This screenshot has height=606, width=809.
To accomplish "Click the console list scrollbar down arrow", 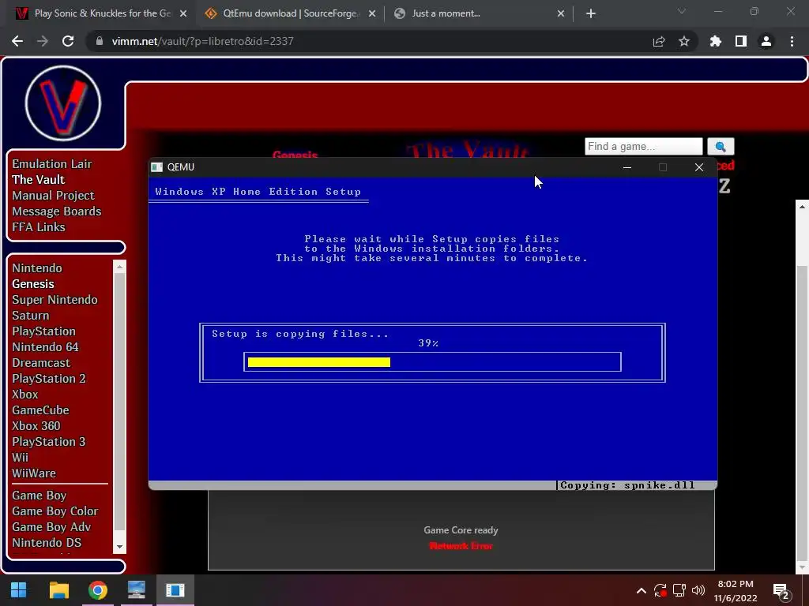I will click(x=120, y=547).
